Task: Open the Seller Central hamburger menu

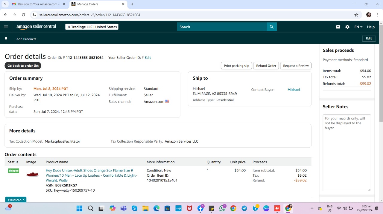Action: (x=6, y=27)
